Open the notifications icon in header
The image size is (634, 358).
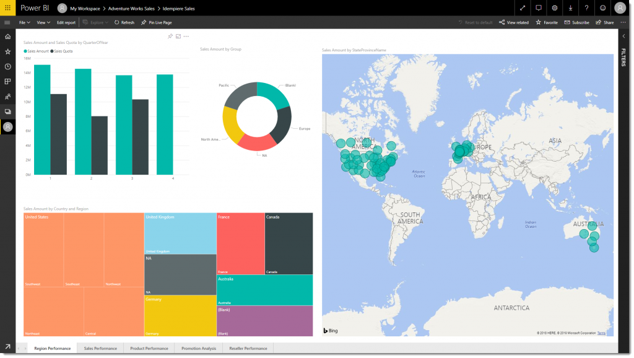point(539,8)
